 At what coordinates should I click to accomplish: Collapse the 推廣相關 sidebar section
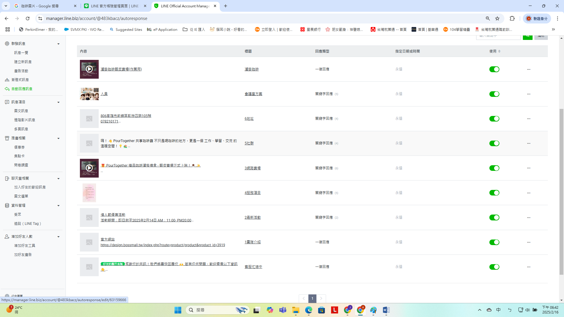[x=58, y=138]
